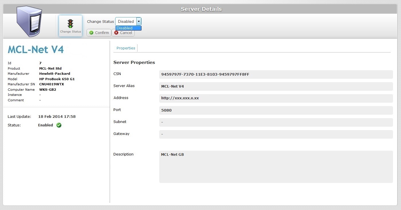This screenshot has height=210, width=401.
Task: Click the Model value HP ProBook 650 G1
Action: point(57,79)
